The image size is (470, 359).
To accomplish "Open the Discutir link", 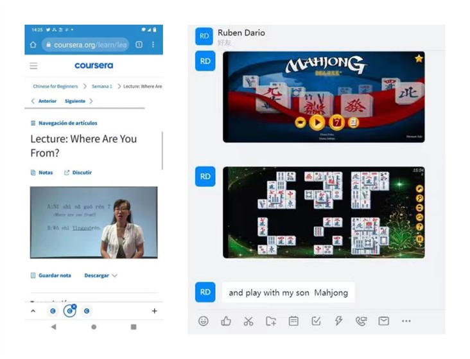I will click(78, 173).
